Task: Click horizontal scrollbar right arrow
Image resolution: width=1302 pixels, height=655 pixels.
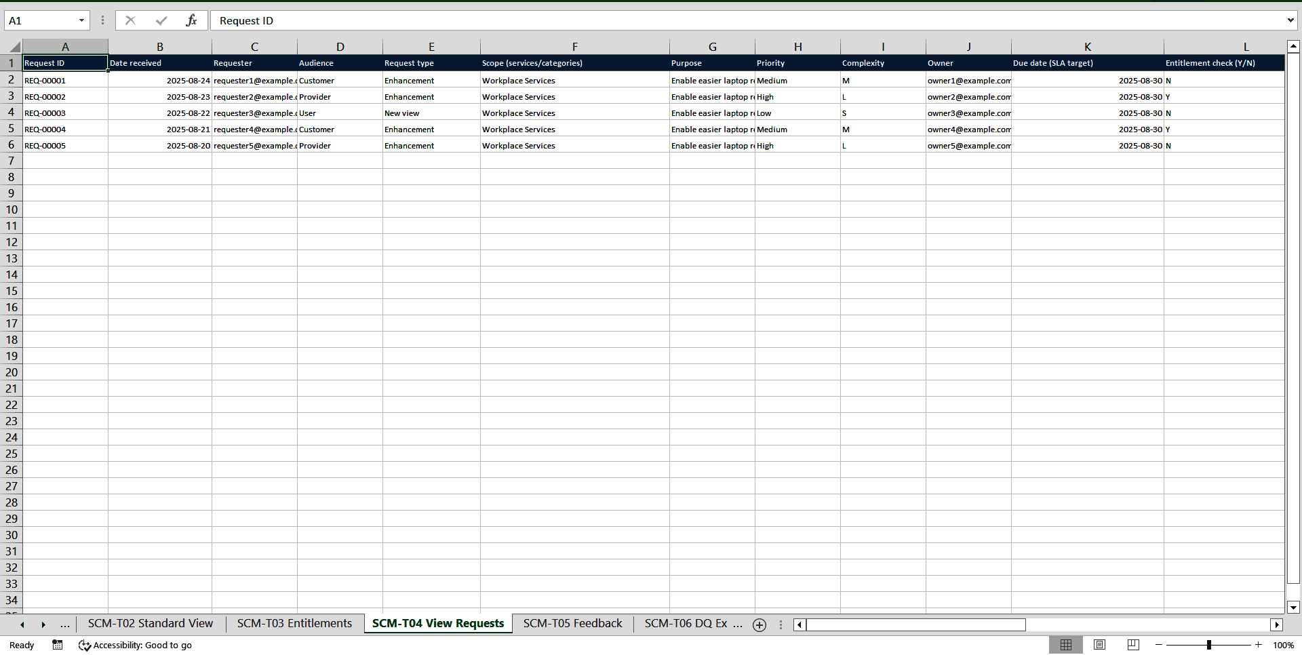Action: point(1277,624)
